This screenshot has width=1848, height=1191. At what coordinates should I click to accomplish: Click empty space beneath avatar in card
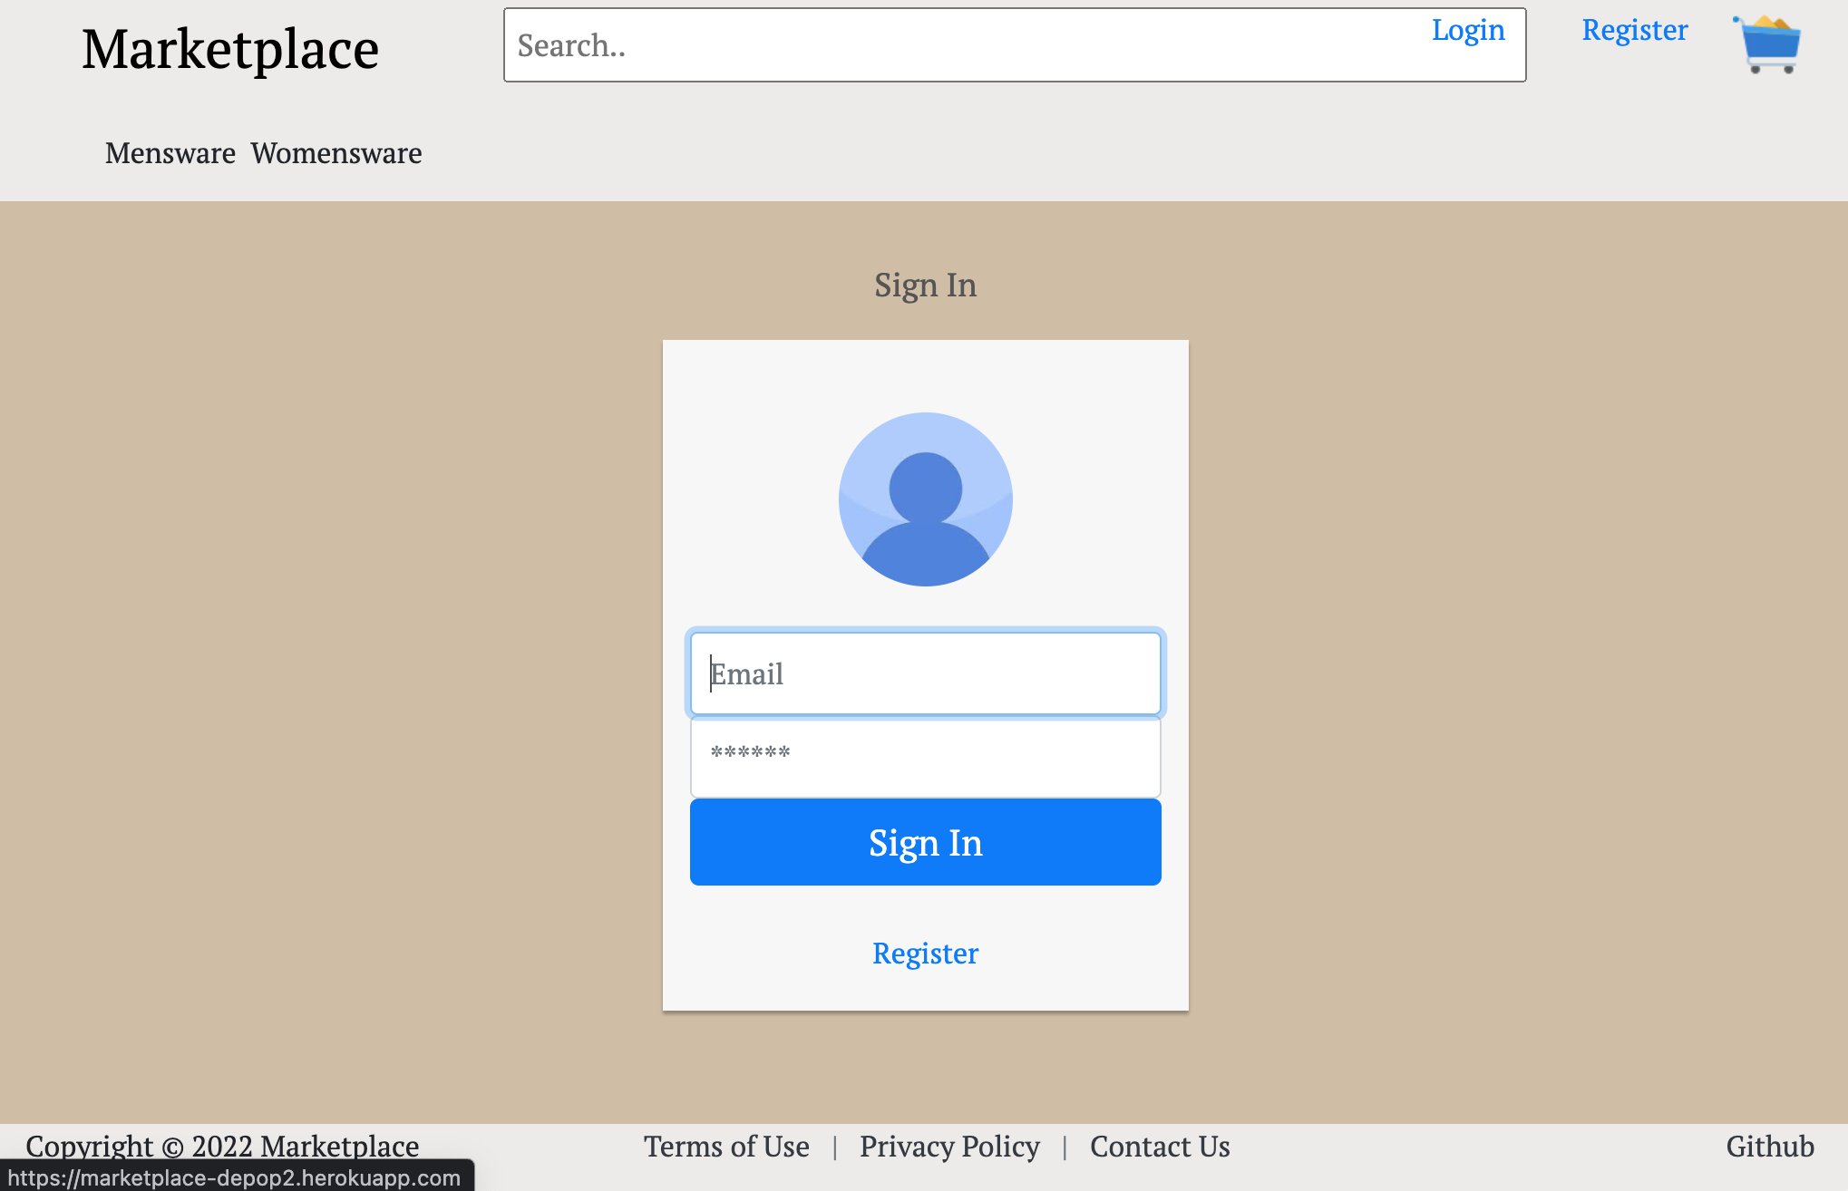click(925, 607)
